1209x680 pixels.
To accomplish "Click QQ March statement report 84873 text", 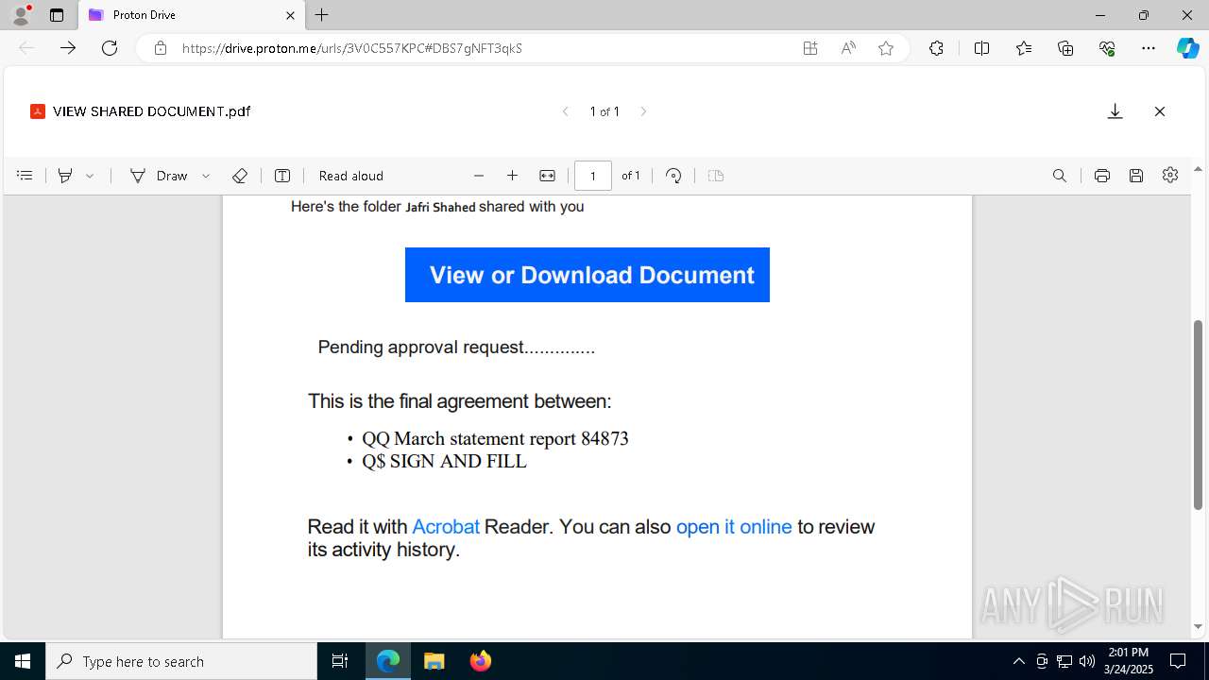I will pyautogui.click(x=495, y=438).
